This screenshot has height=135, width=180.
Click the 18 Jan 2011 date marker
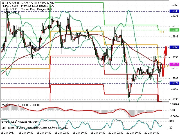(x=8, y=133)
